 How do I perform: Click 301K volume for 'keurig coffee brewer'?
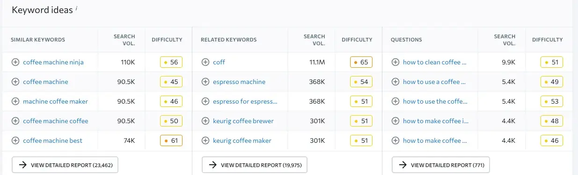[x=317, y=121]
